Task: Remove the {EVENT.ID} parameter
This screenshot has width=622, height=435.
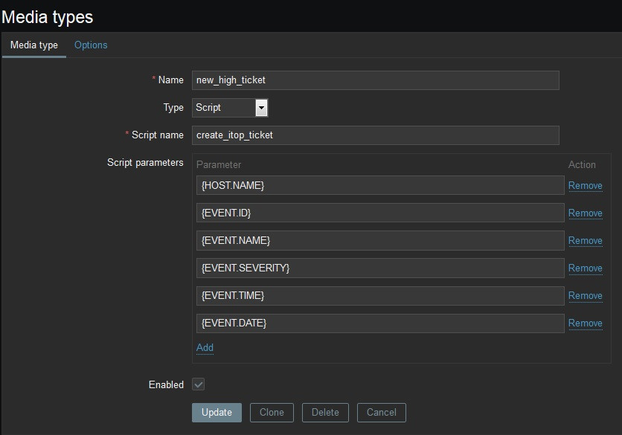Action: 585,213
